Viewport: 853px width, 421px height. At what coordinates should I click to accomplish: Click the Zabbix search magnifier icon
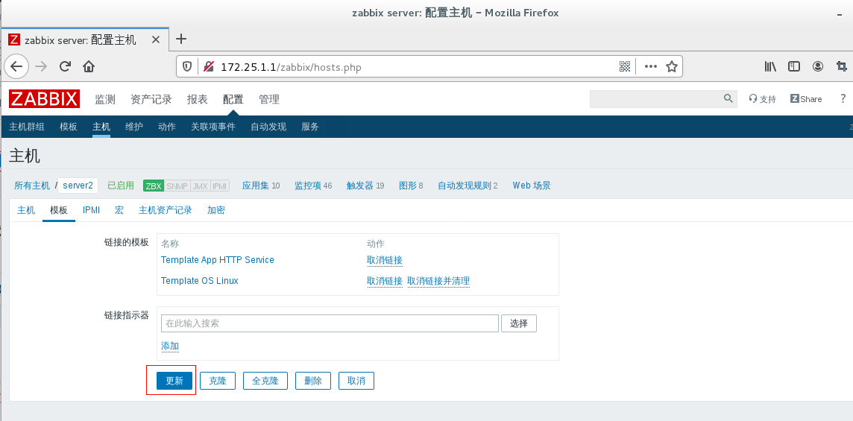click(728, 98)
